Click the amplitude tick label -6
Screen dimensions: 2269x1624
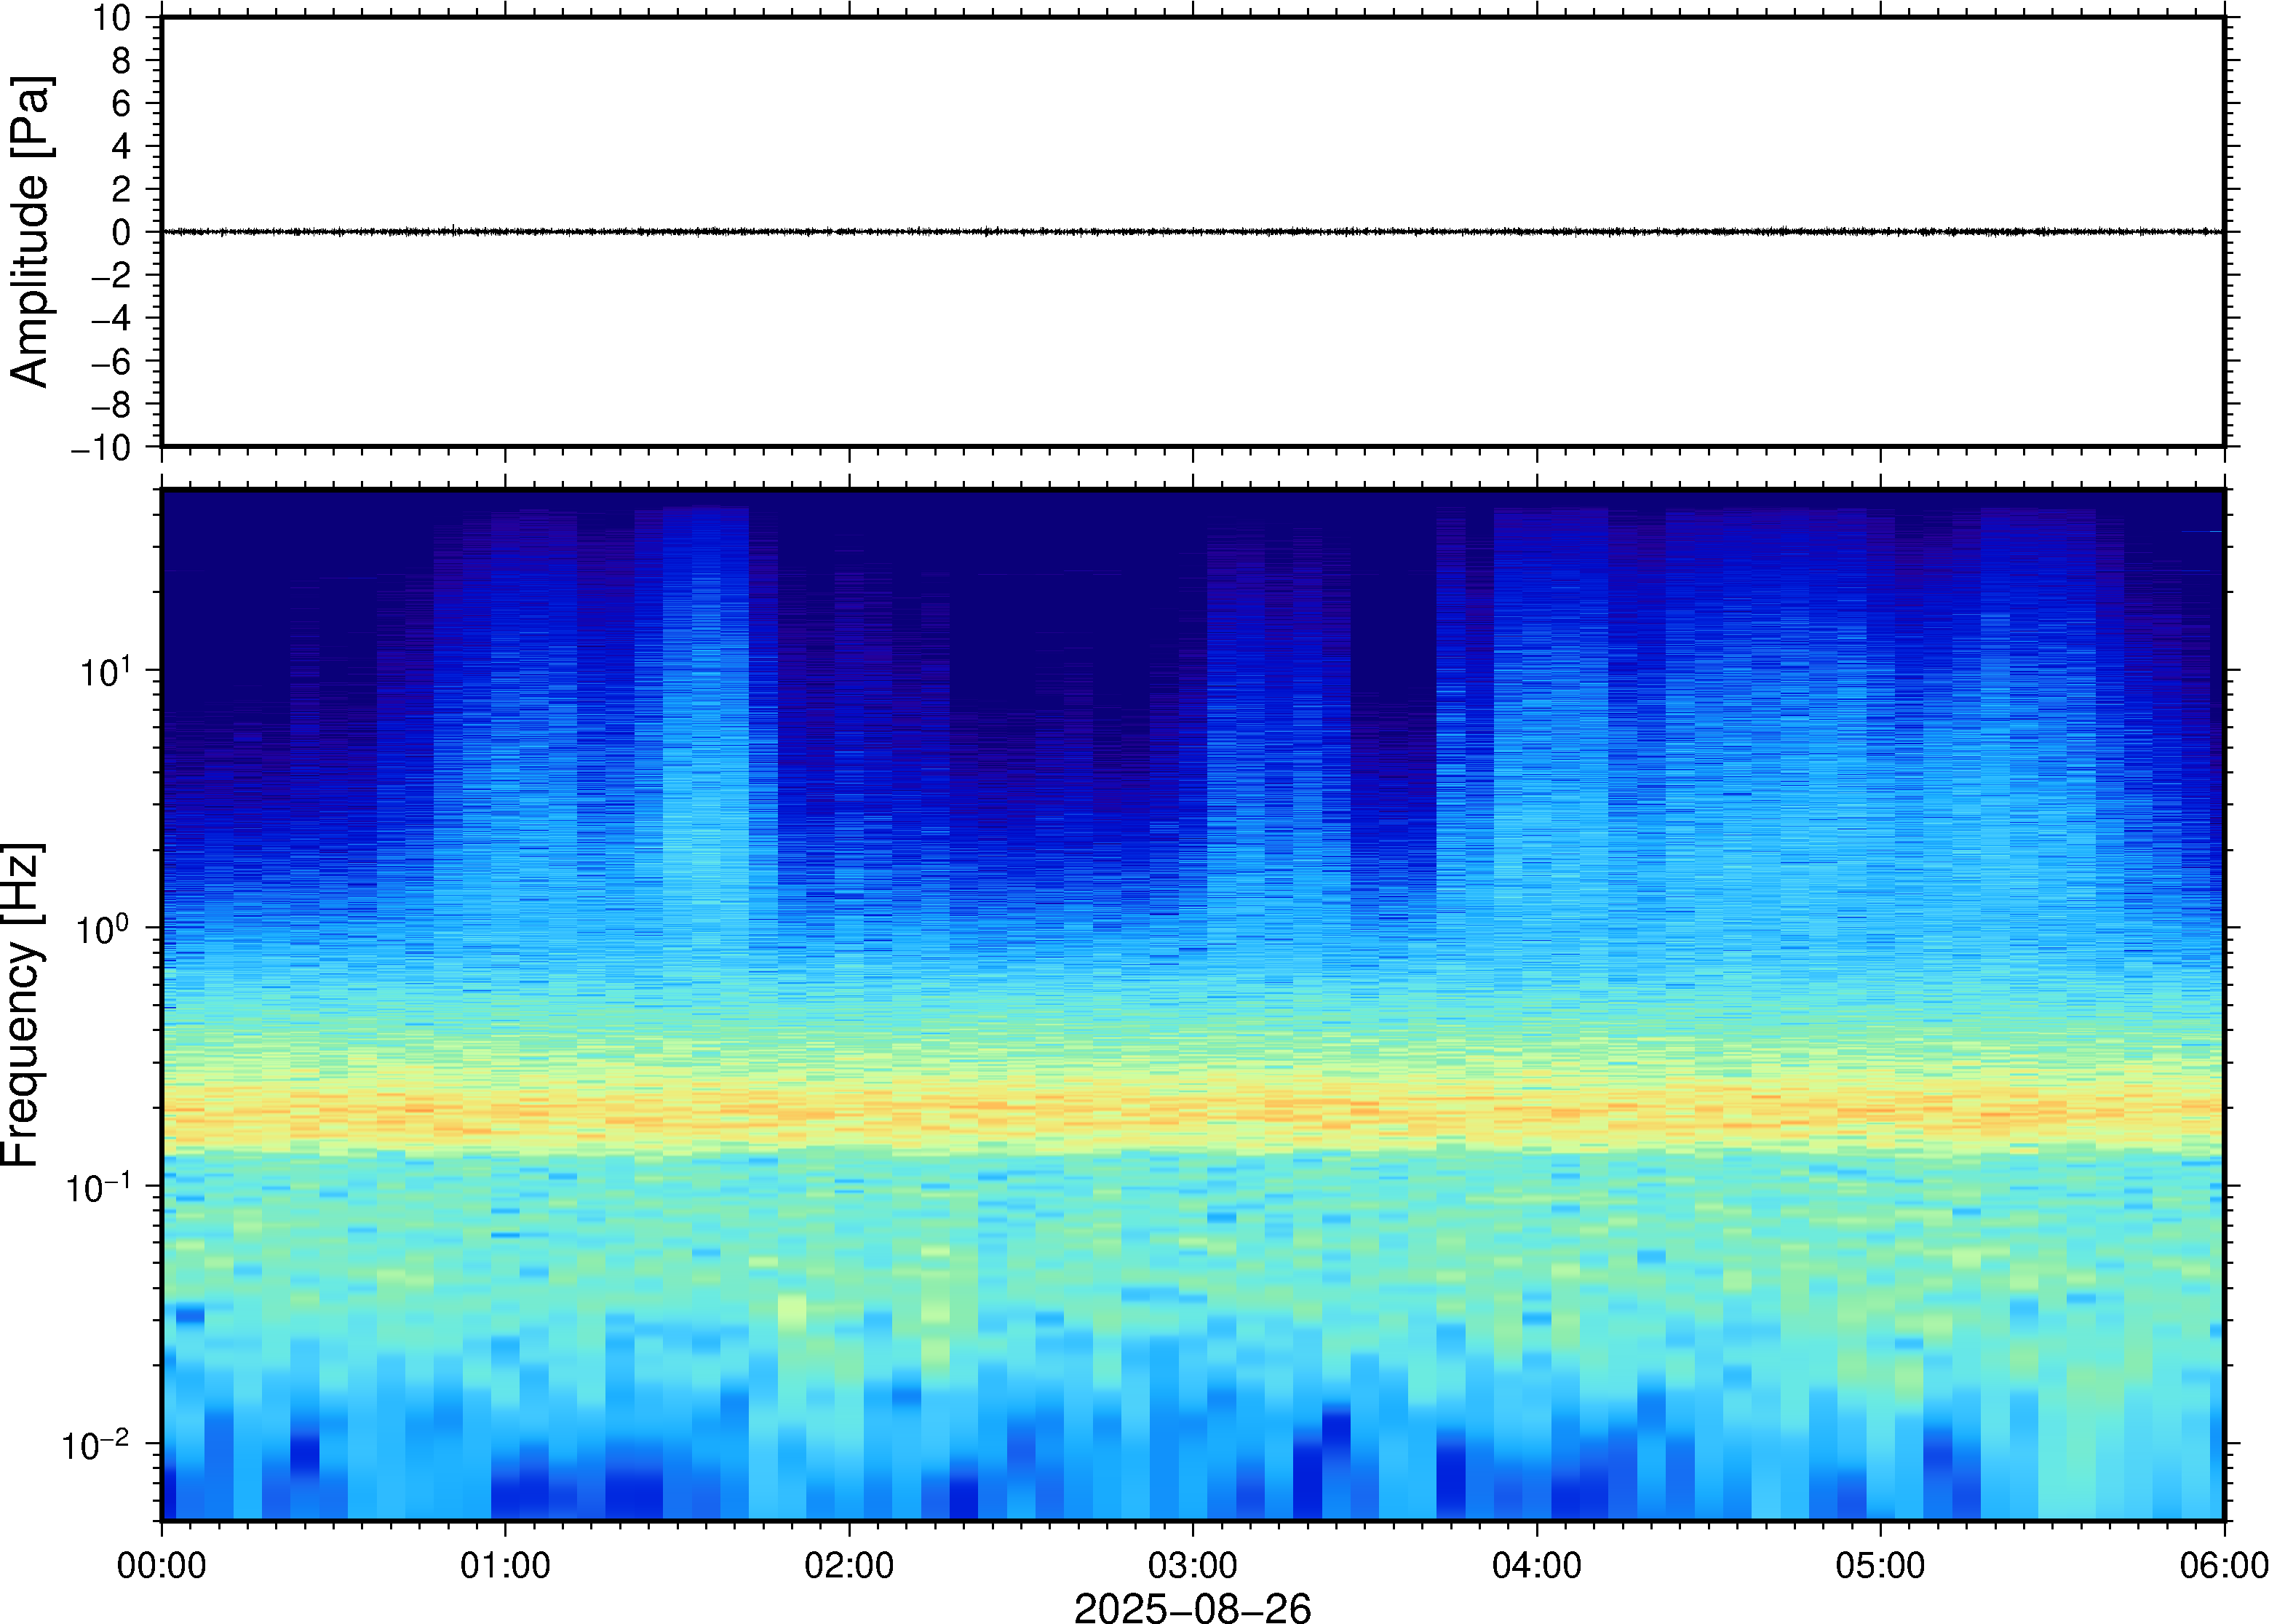[x=111, y=361]
